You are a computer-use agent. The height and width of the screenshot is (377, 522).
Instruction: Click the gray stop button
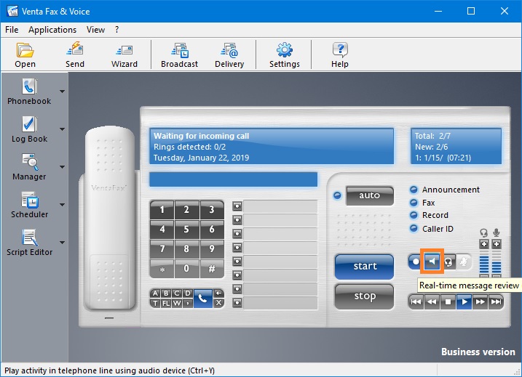click(x=365, y=296)
